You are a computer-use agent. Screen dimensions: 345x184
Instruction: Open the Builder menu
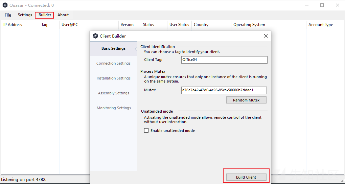(45, 15)
